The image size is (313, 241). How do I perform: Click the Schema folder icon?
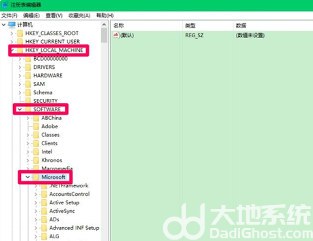[x=28, y=92]
